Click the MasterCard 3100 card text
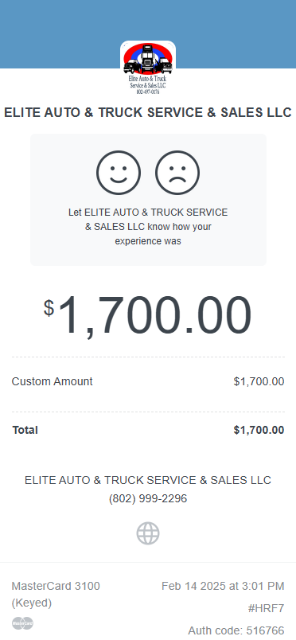This screenshot has width=296, height=640. [56, 586]
